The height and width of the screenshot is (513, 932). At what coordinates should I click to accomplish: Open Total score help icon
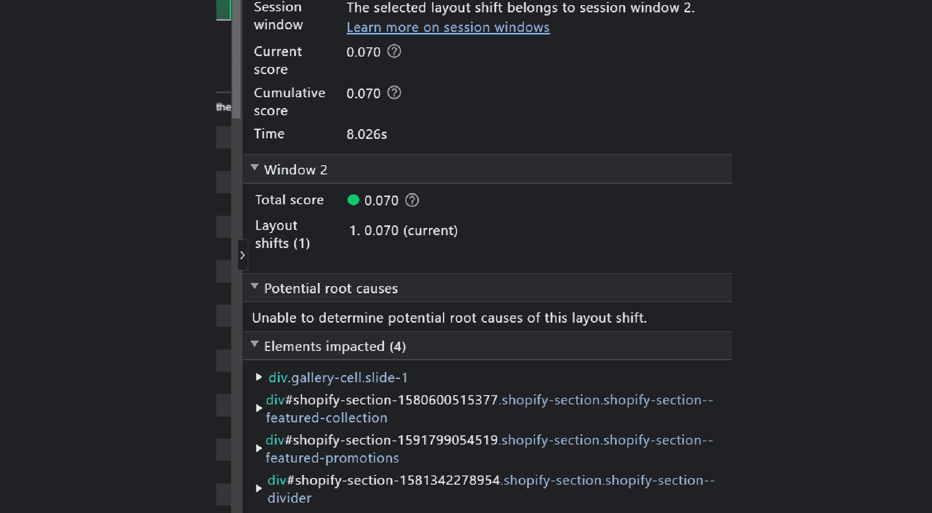(412, 200)
